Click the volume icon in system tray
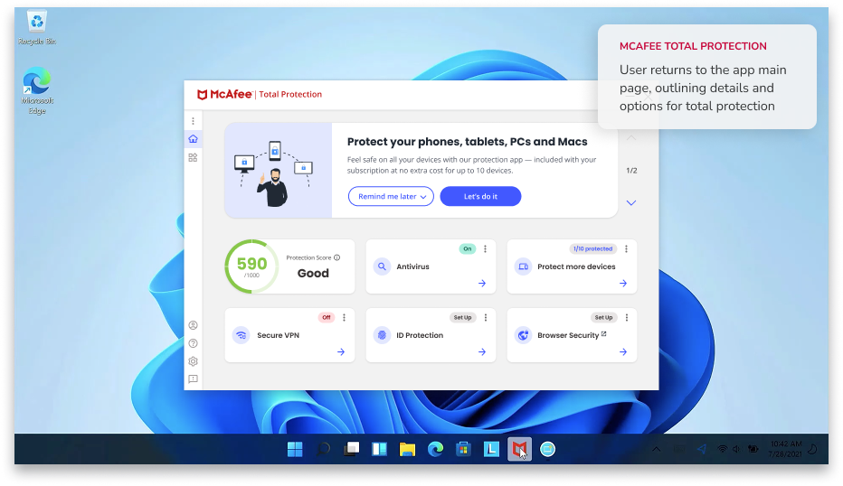The height and width of the screenshot is (486, 843). (x=736, y=449)
